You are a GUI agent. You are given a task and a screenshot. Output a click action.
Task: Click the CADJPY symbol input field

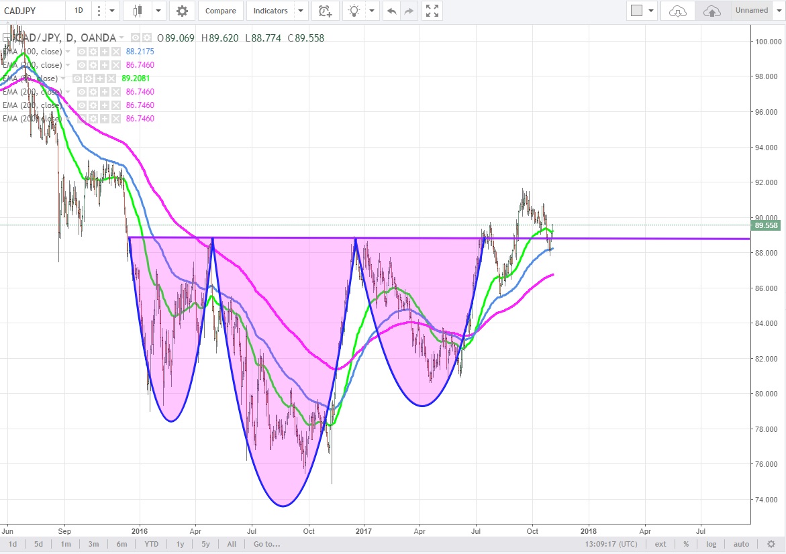32,11
